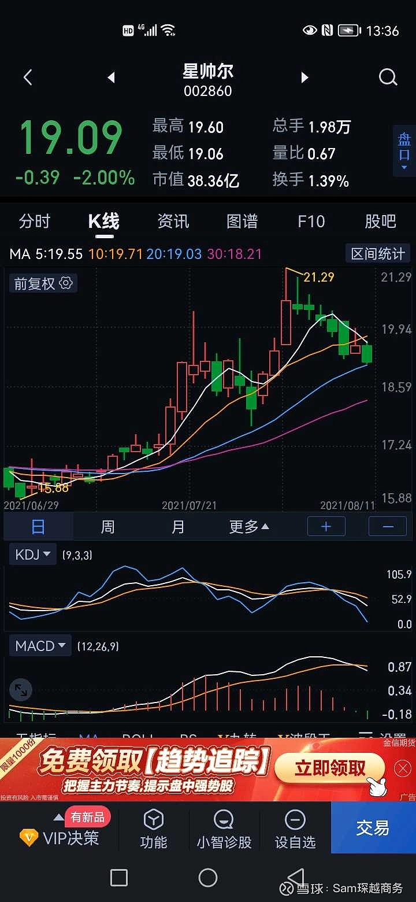Click current price 19.09

tap(71, 138)
